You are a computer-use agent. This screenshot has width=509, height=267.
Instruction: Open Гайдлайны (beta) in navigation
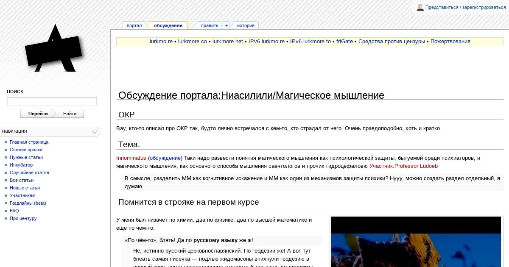[x=28, y=203]
